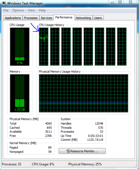Click the Physical Memory Usage History graph
Viewport: 139px width, 169px height.
coord(83,93)
